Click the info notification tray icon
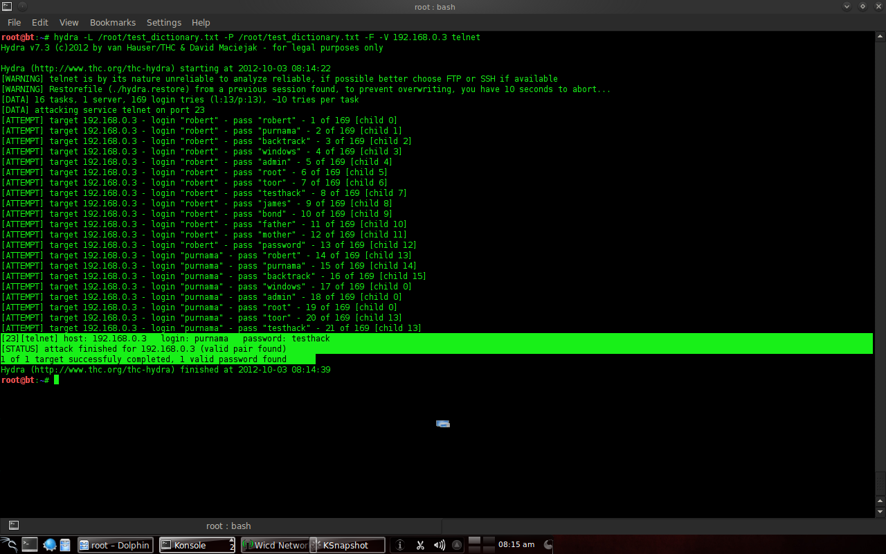Viewport: 886px width, 554px height. point(401,545)
